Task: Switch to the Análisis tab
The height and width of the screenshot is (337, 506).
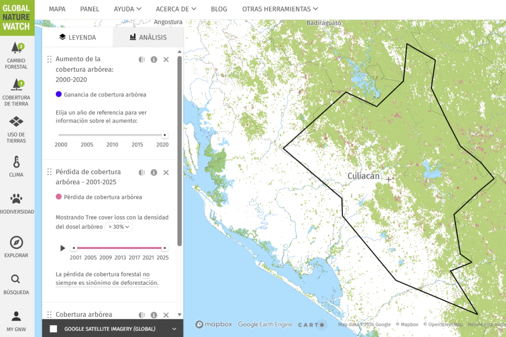Action: pyautogui.click(x=148, y=37)
